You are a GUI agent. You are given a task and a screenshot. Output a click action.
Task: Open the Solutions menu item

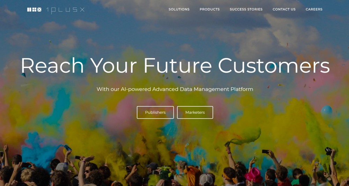click(179, 9)
